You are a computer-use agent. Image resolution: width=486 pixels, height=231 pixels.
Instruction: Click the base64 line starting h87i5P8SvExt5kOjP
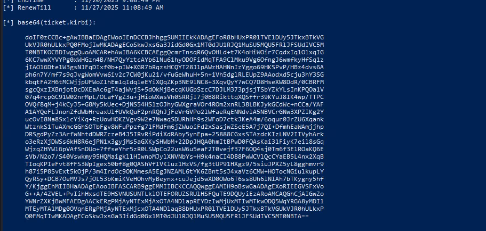click(x=174, y=171)
